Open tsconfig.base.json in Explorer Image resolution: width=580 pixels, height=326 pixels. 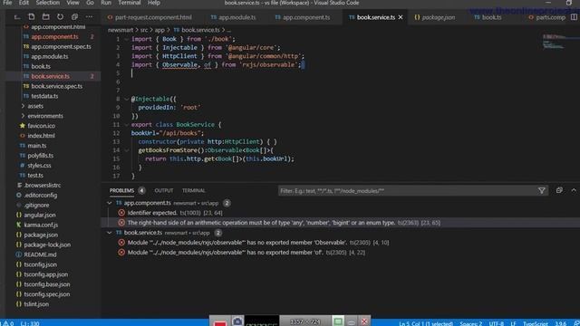(46, 284)
